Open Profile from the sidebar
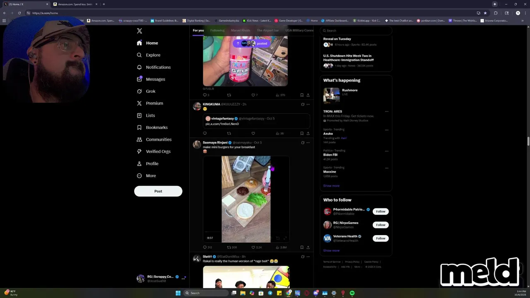This screenshot has height=298, width=530. point(147,163)
